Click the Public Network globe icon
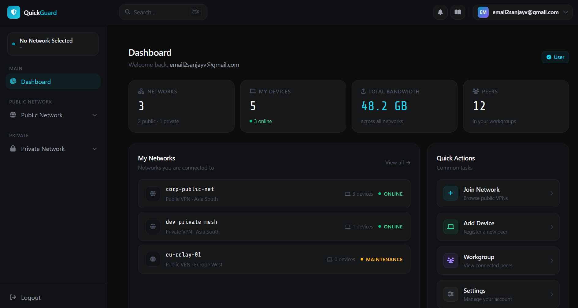Screen dimensions: 578x308 pos(13,115)
